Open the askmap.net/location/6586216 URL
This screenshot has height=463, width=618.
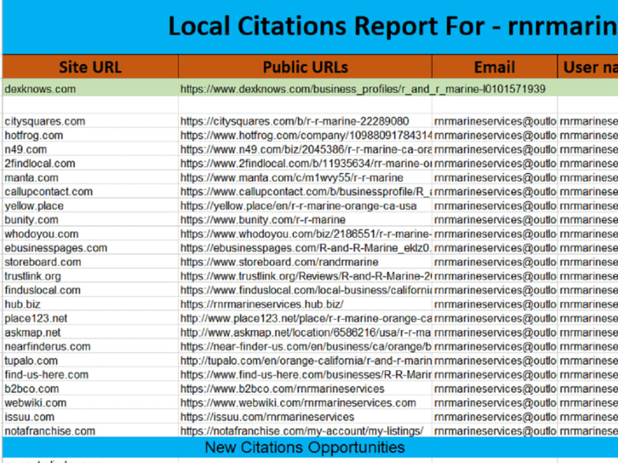[x=305, y=332]
